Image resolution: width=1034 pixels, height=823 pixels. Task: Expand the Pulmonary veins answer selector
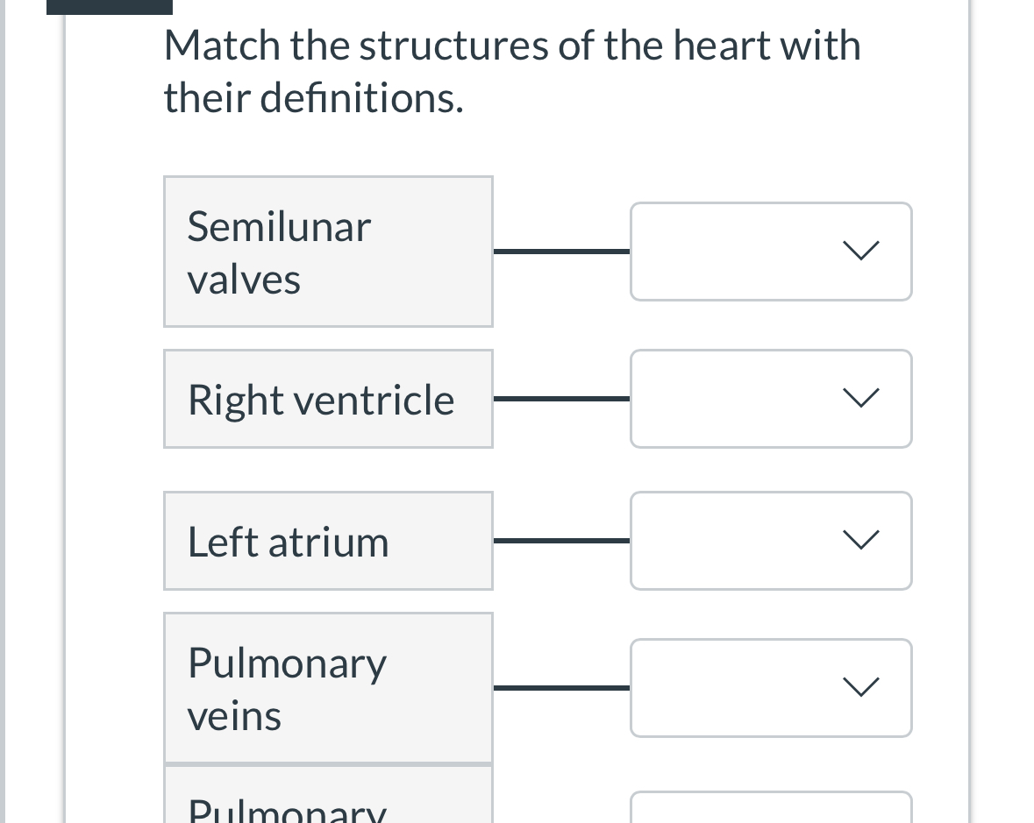[x=771, y=688]
